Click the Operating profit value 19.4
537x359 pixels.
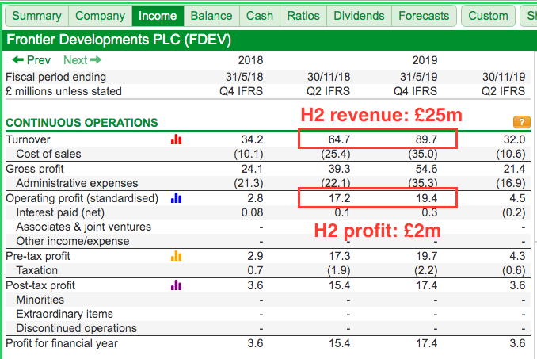(426, 198)
